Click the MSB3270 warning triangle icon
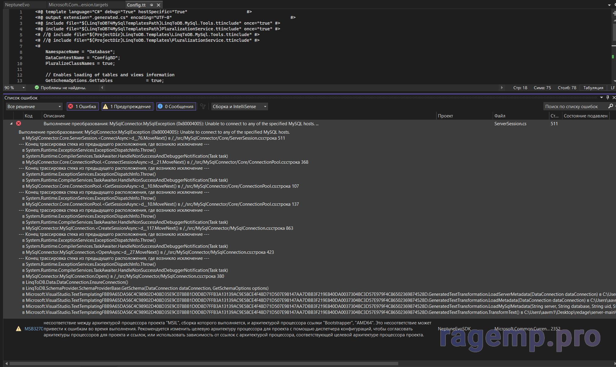This screenshot has width=616, height=367. coord(19,329)
